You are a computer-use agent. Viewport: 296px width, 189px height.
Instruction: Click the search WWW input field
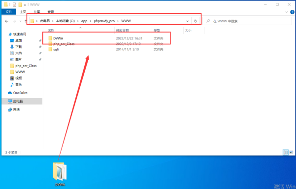pos(247,21)
